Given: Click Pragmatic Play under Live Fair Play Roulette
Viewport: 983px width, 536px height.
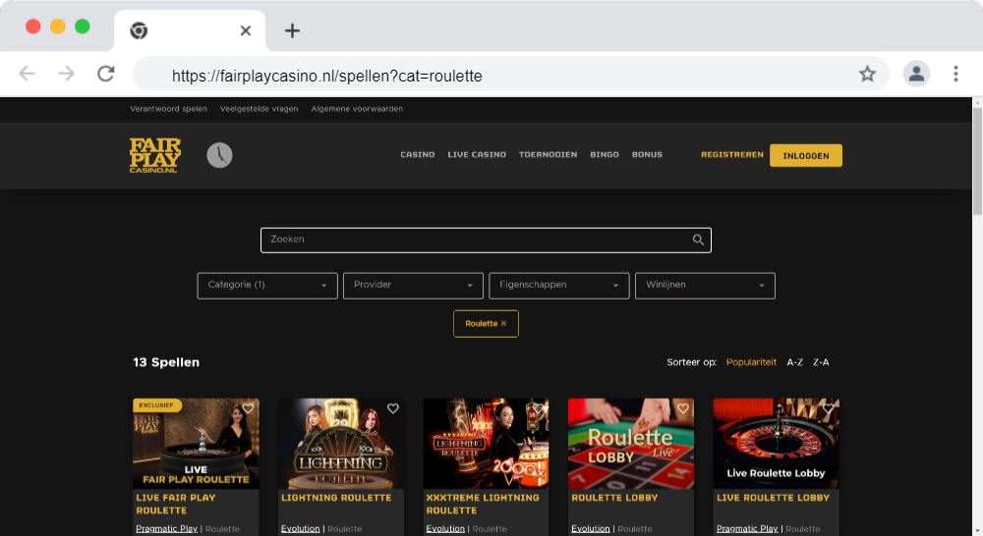Looking at the screenshot, I should tap(167, 529).
